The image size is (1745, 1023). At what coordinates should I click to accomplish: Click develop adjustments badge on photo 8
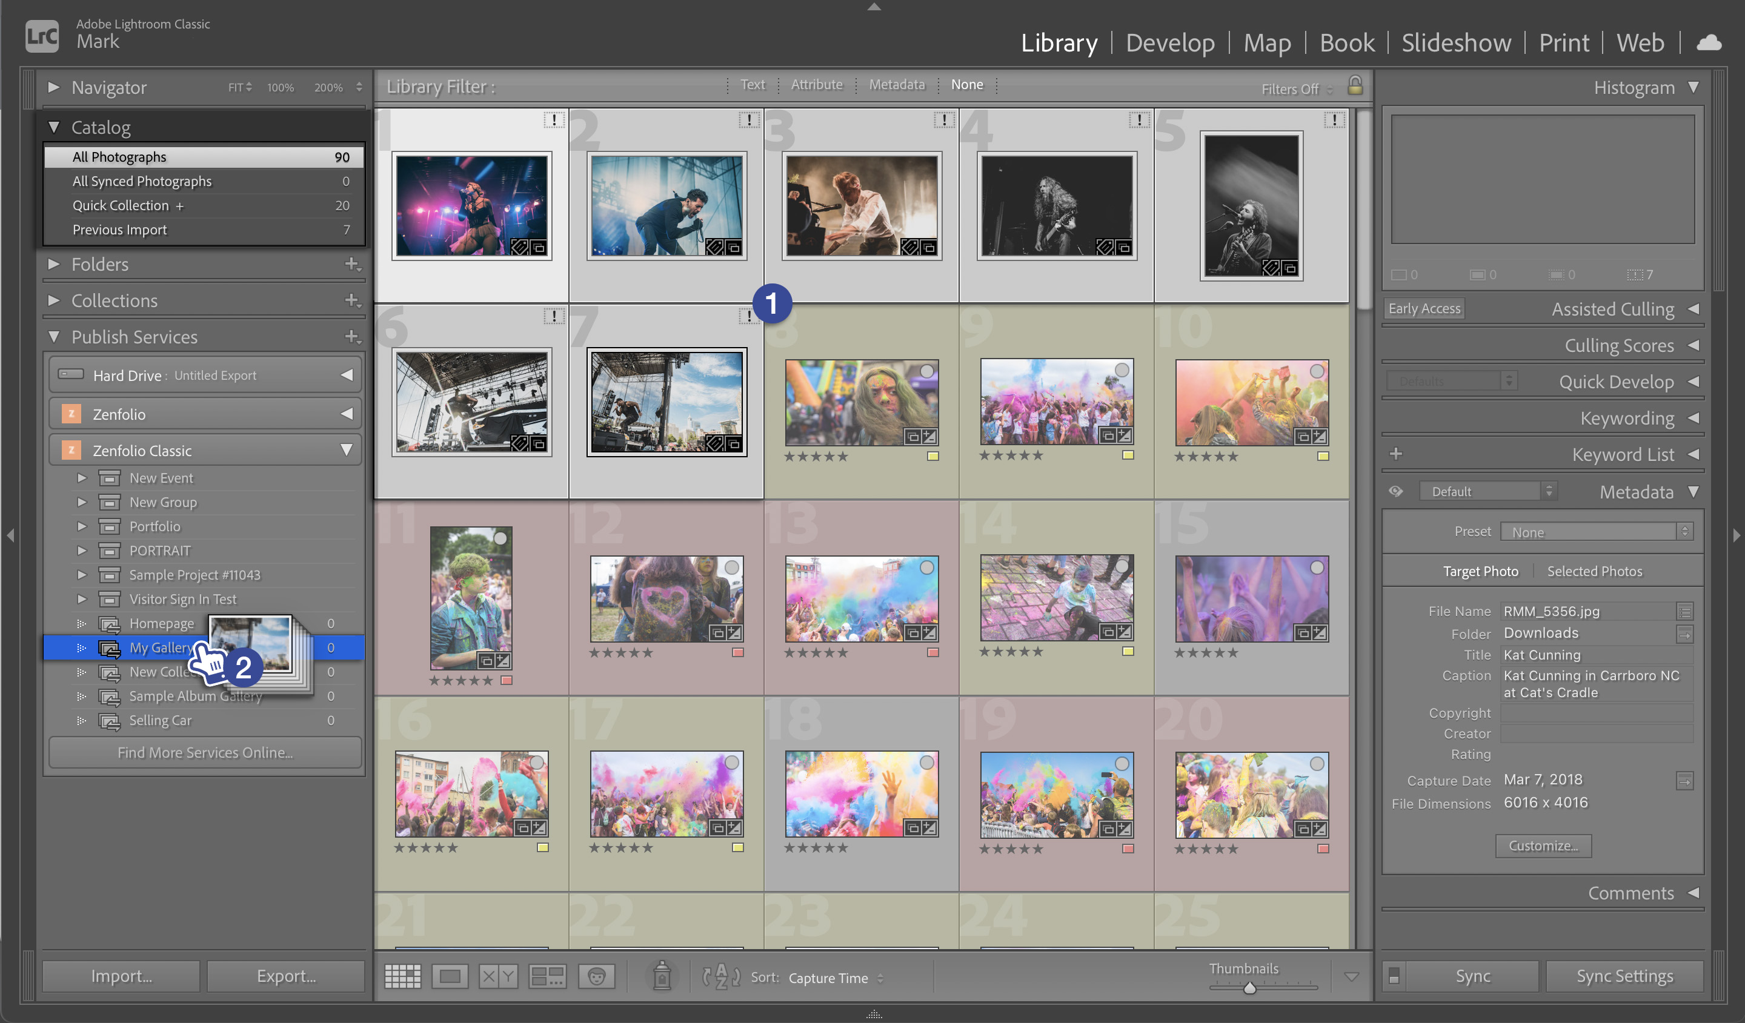[929, 437]
